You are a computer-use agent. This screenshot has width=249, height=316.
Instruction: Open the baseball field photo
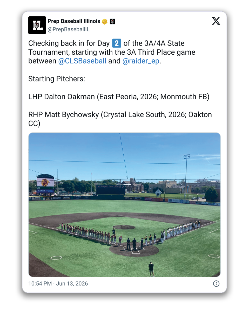(x=124, y=205)
